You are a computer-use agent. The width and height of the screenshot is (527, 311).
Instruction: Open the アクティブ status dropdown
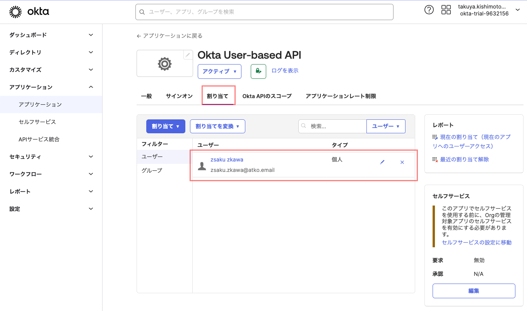(219, 71)
